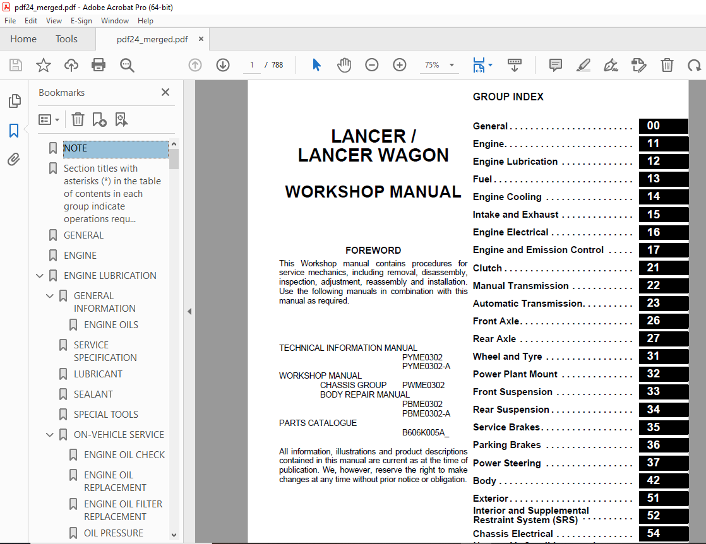Open Page Thumbnails side panel
Viewport: 706px width, 544px height.
15,101
